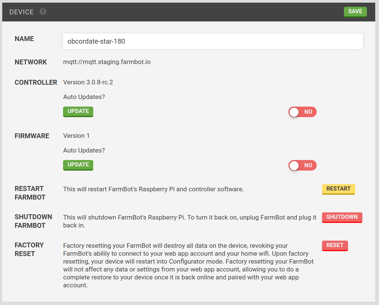379x305 pixels.
Task: Enable auto updates for the Controller
Action: pyautogui.click(x=302, y=112)
